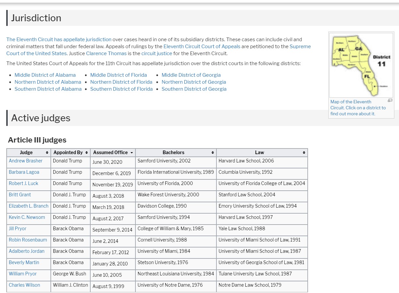Open Southern District of Georgia link
Image resolution: width=399 pixels, height=293 pixels.
coord(194,89)
